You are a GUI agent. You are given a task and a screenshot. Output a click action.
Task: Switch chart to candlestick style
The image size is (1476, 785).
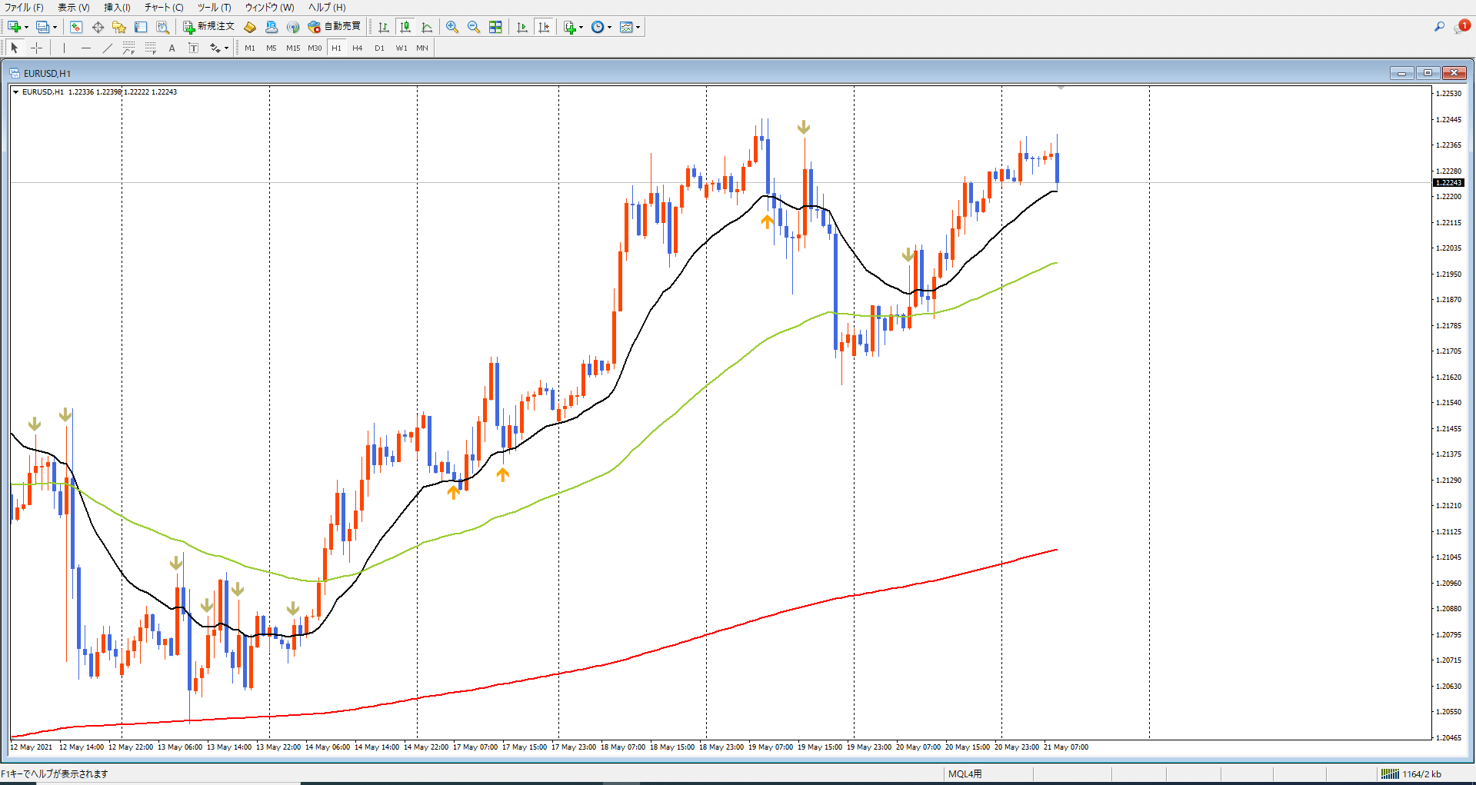click(x=405, y=27)
